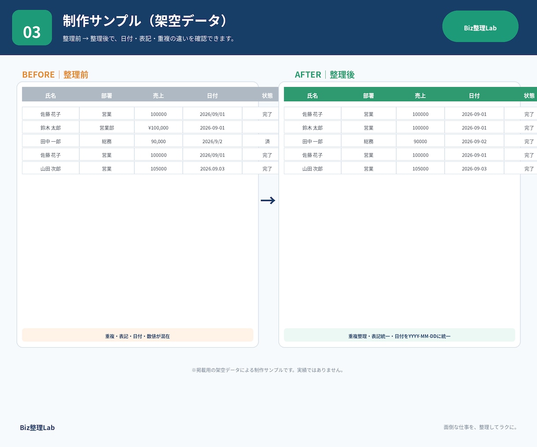Click the 日付 header in the Before table
The height and width of the screenshot is (447, 537).
pos(212,95)
